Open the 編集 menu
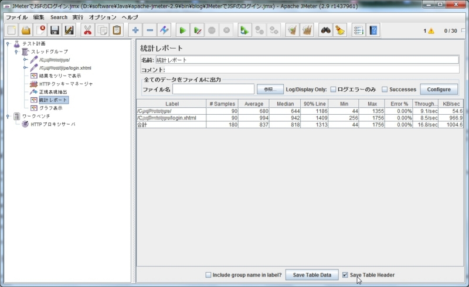The height and width of the screenshot is (287, 469). 39,18
